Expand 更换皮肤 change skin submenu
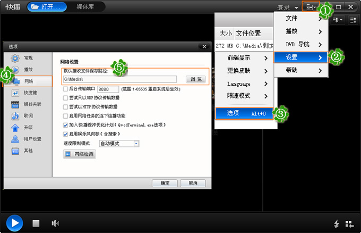The width and height of the screenshot is (361, 233). 244,71
